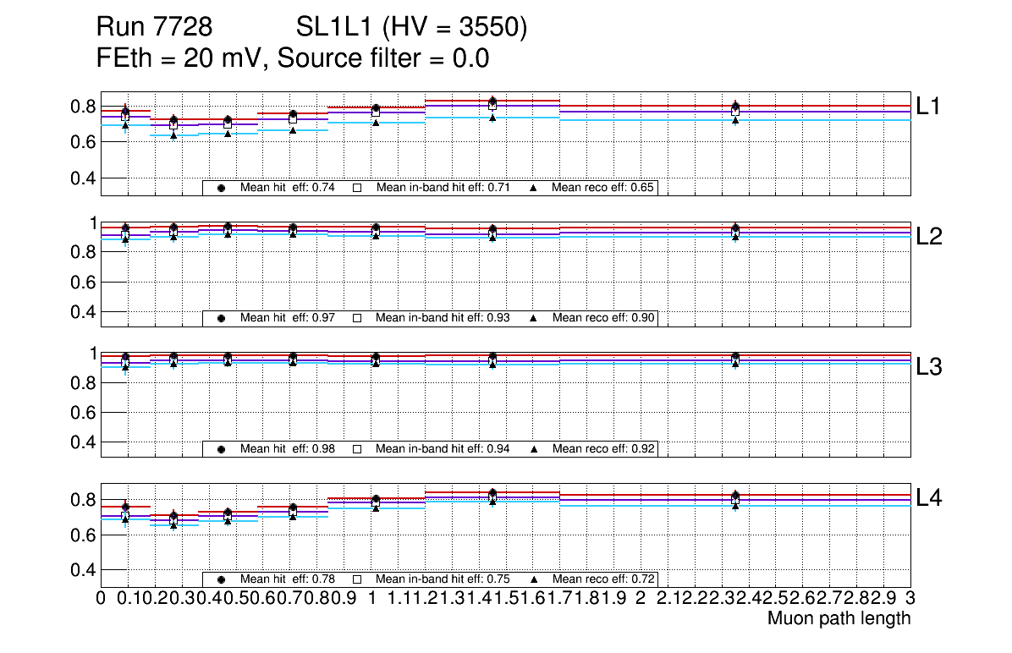1012x653 pixels.
Task: Click the x-axis tick label '3'
Action: [910, 599]
